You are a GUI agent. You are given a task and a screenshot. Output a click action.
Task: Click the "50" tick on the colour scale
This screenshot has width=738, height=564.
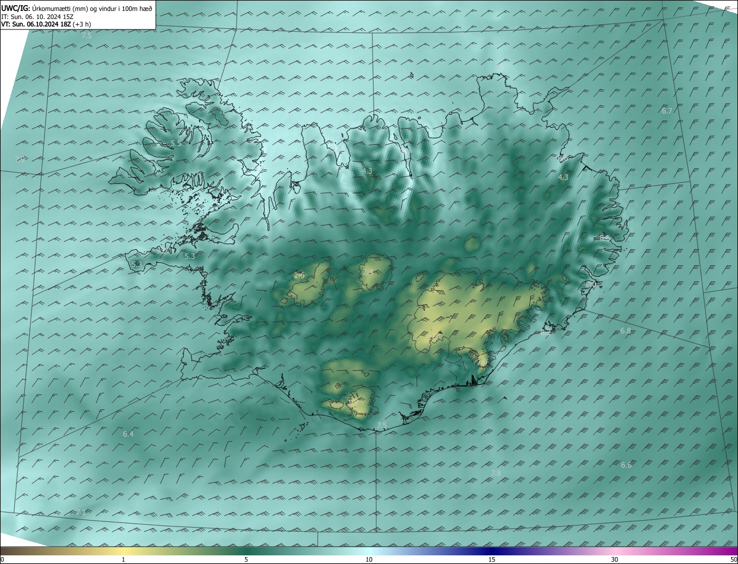coord(733,559)
